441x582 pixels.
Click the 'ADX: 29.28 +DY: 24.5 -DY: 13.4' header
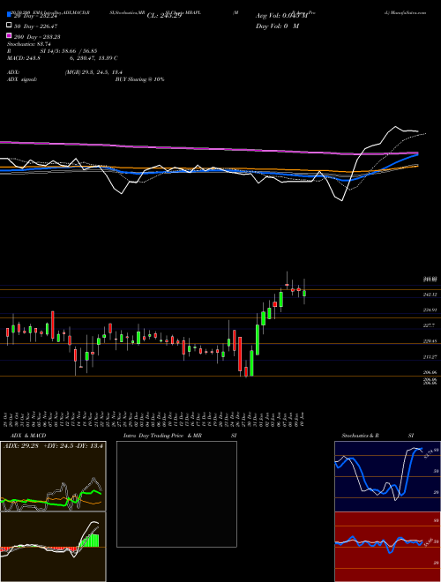(53, 445)
